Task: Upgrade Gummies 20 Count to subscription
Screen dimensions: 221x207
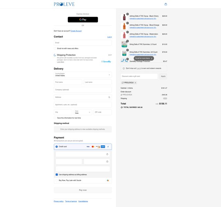Action: coord(143,55)
